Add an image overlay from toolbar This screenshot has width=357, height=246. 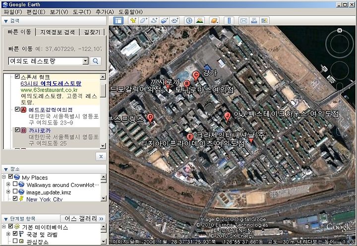coord(165,21)
